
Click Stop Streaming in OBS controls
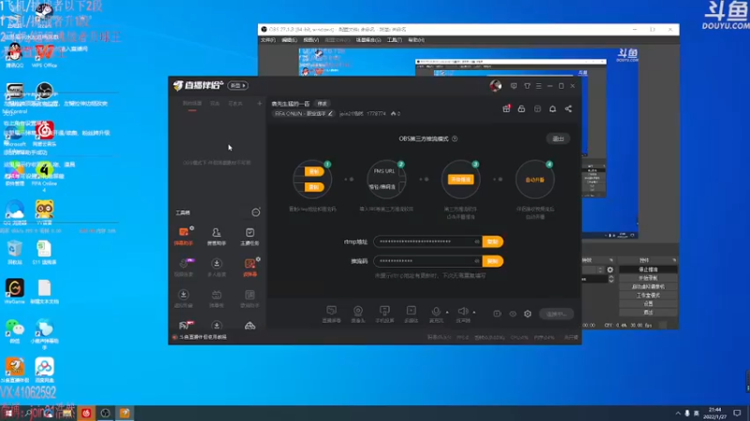(x=648, y=269)
